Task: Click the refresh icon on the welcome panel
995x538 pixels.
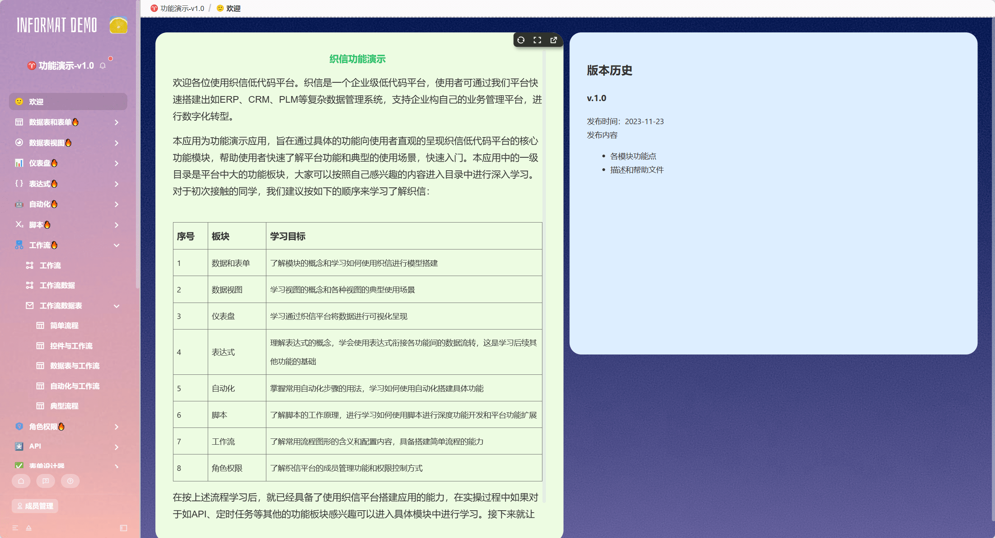Action: [x=521, y=40]
